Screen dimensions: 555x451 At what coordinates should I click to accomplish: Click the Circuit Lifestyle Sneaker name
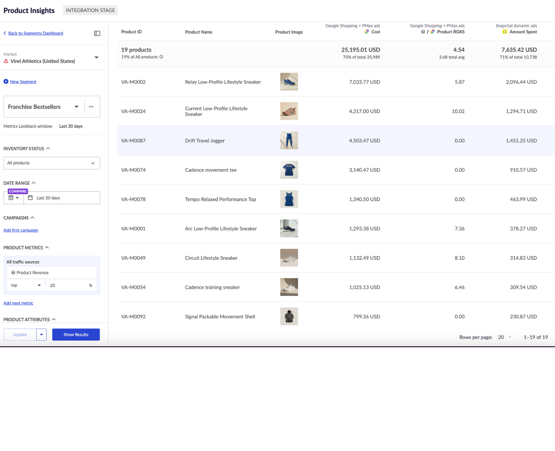point(211,258)
